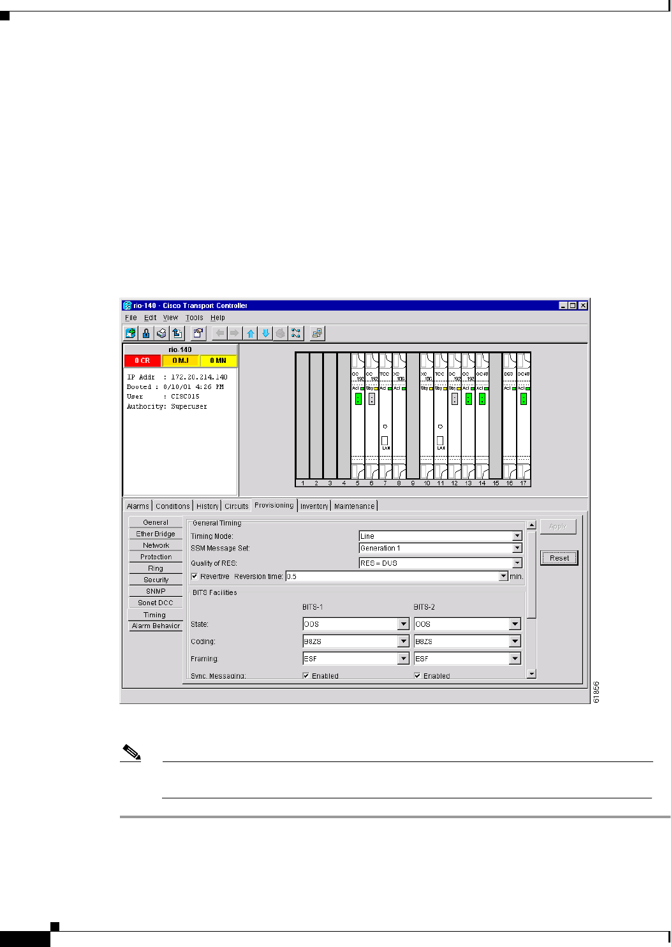Switch to the Inventory tab
671x947 pixels.
click(x=314, y=506)
